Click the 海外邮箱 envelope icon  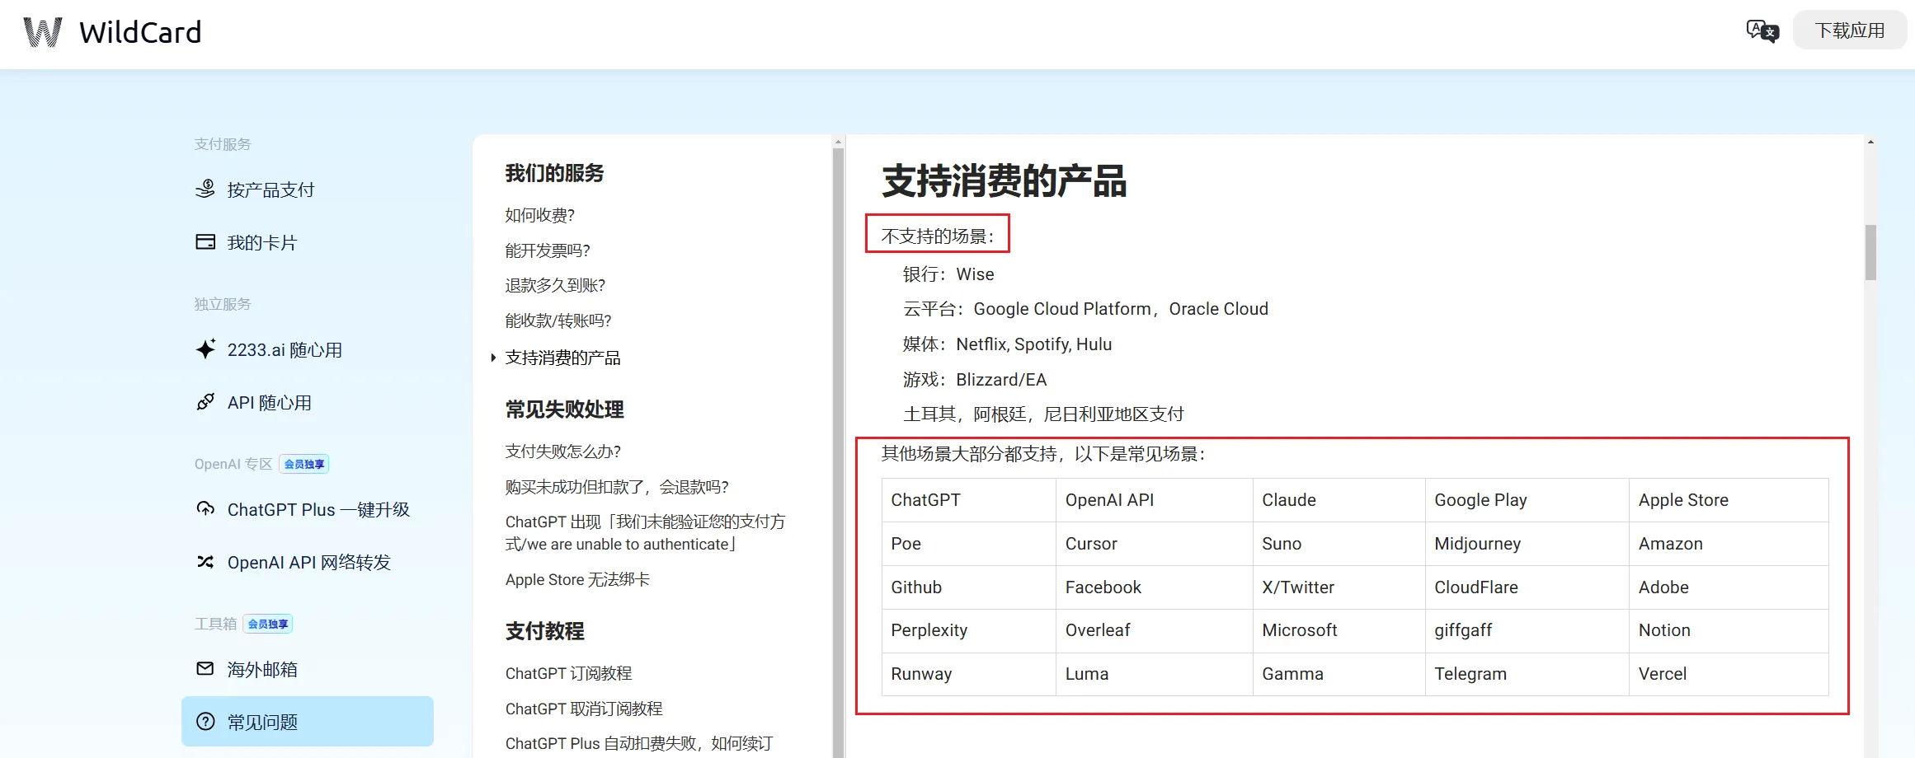[x=205, y=668]
